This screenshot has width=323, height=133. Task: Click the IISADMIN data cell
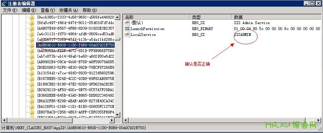[243, 35]
